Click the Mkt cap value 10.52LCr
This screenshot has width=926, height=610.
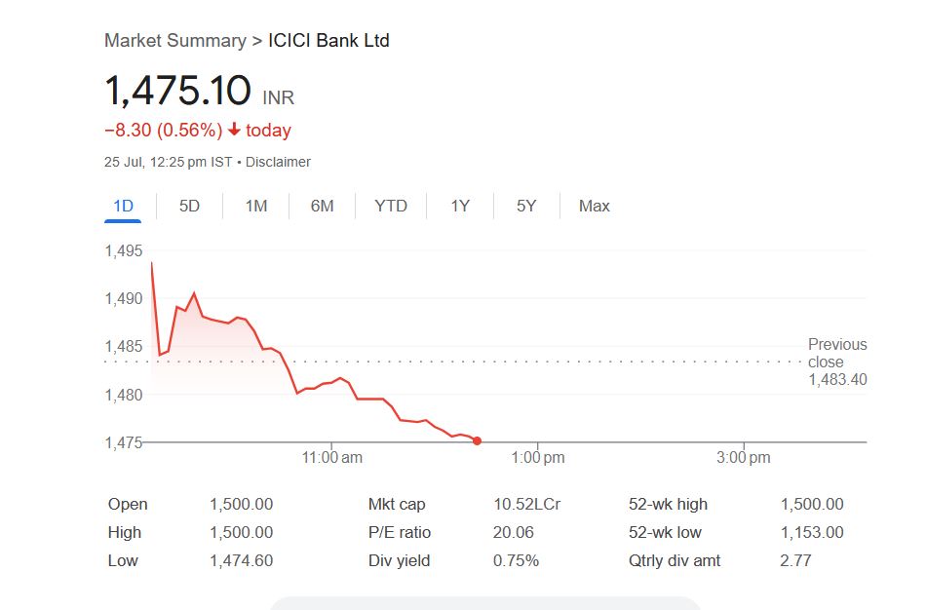[x=526, y=505]
